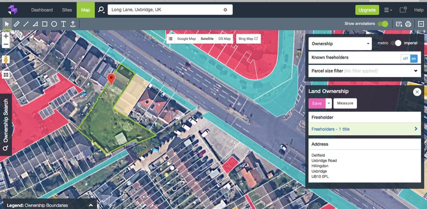This screenshot has height=209, width=427.
Task: Switch to OS Map view
Action: 224,39
